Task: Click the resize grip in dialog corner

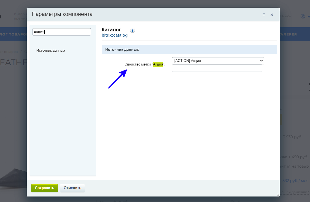Action: click(277, 194)
